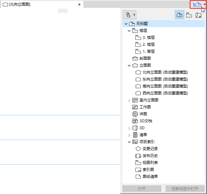The height and width of the screenshot is (194, 207).
Task: Switch to the Layout Book icon
Action: (198, 15)
